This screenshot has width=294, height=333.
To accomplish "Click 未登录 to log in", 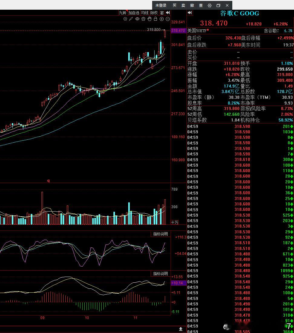I will [x=161, y=5].
